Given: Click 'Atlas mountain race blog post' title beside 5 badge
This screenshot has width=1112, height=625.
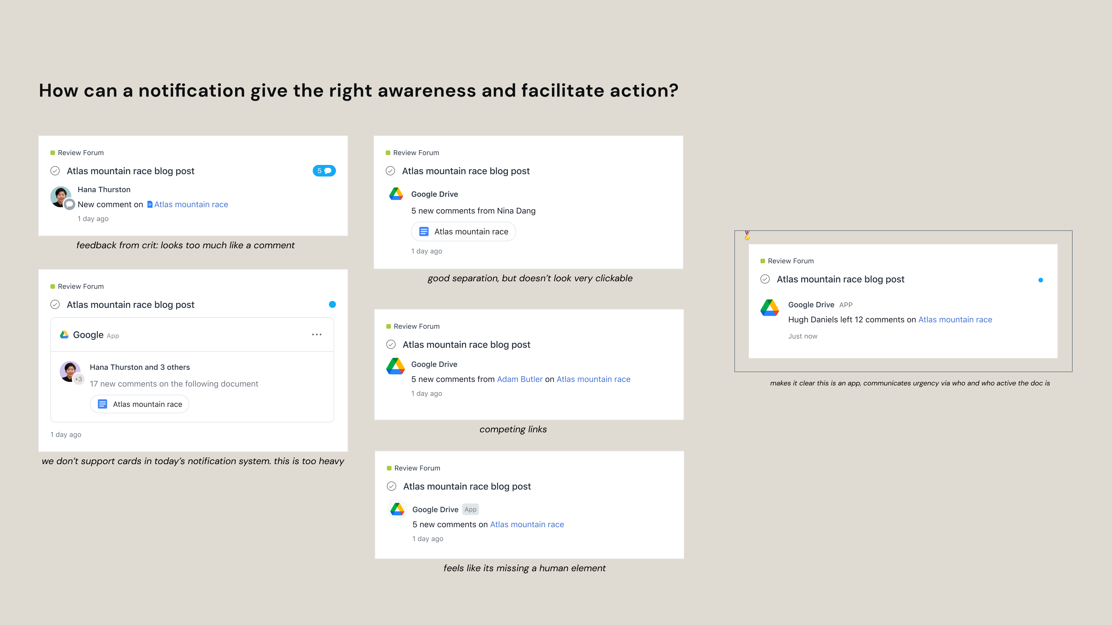Looking at the screenshot, I should tap(130, 171).
